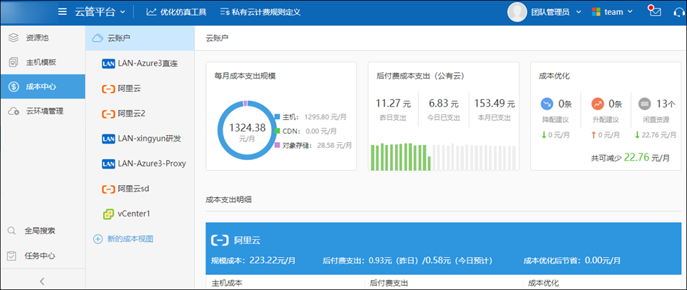Screen dimensions: 687x290
Task: Click the 团队管理员 user avatar
Action: tap(517, 11)
